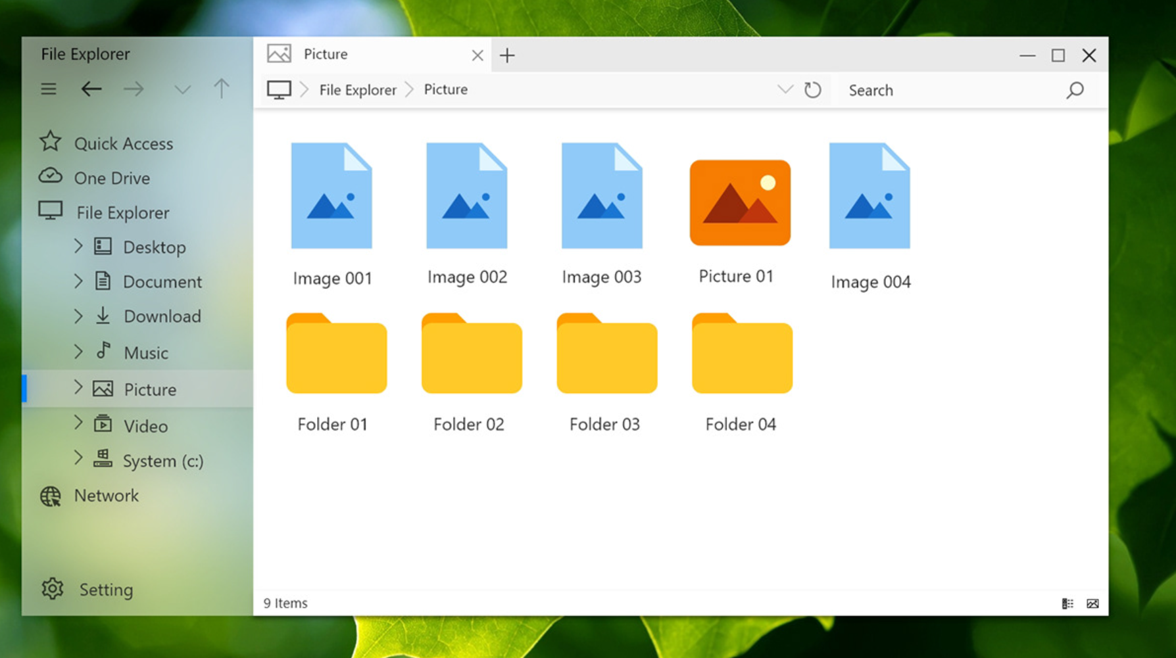Open the hamburger menu in the sidebar

[x=49, y=89]
